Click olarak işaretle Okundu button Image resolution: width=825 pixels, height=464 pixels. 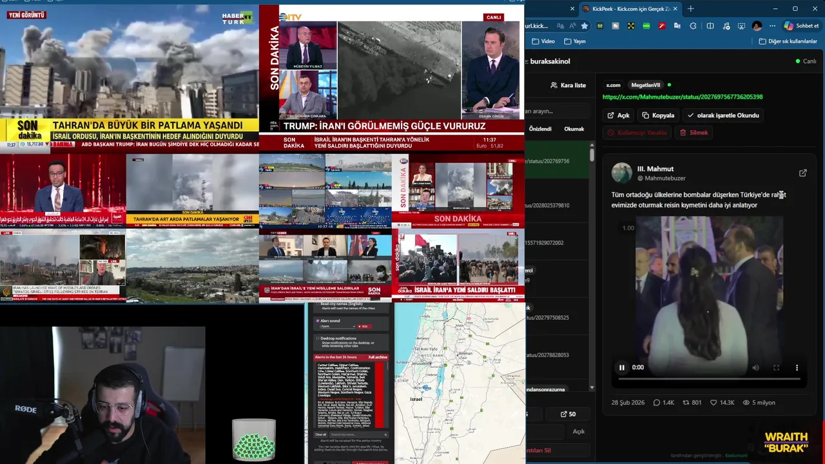point(723,115)
